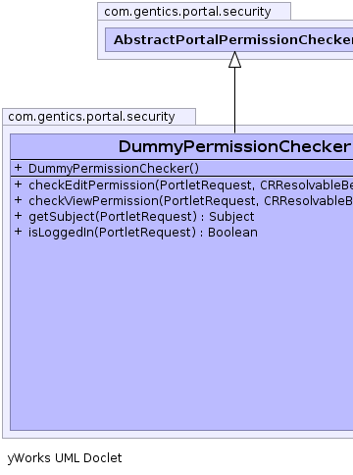353x475 pixels.
Task: Click the Subject return type
Action: (x=231, y=217)
